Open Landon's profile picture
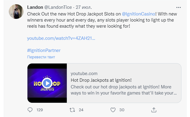The image size is (190, 117). (16, 12)
